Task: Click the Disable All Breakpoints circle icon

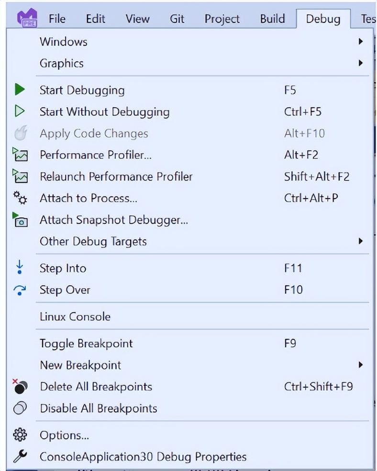Action: coord(20,408)
